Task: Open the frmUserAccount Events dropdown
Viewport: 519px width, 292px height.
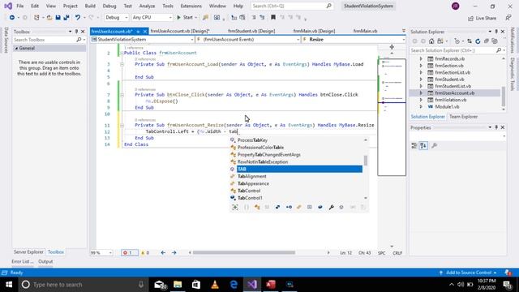Action: [x=248, y=40]
